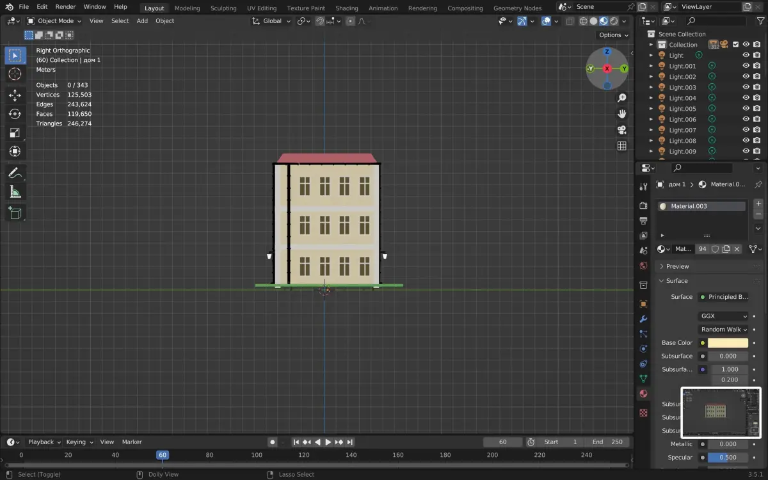
Task: Select the Add Cube tool
Action: 15,212
